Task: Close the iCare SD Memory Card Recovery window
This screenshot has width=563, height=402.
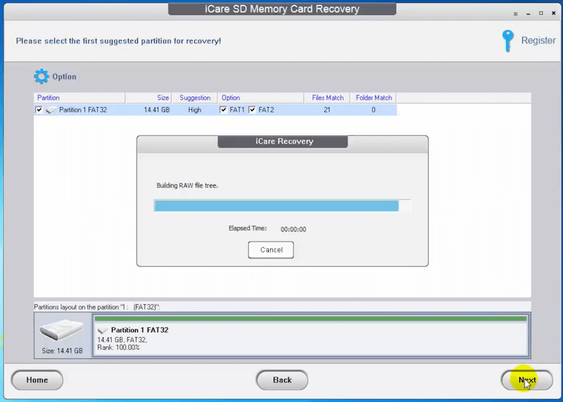Action: 554,13
